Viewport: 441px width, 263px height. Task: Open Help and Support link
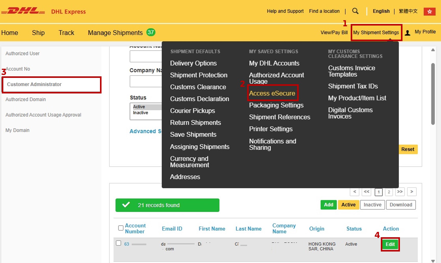285,11
